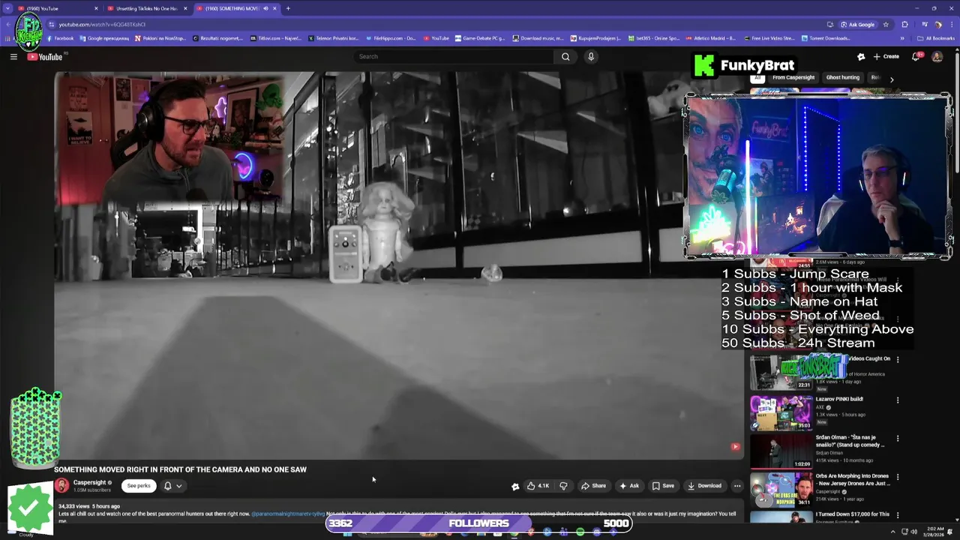Go to the YouTube home logo
This screenshot has height=540, width=960.
click(46, 57)
